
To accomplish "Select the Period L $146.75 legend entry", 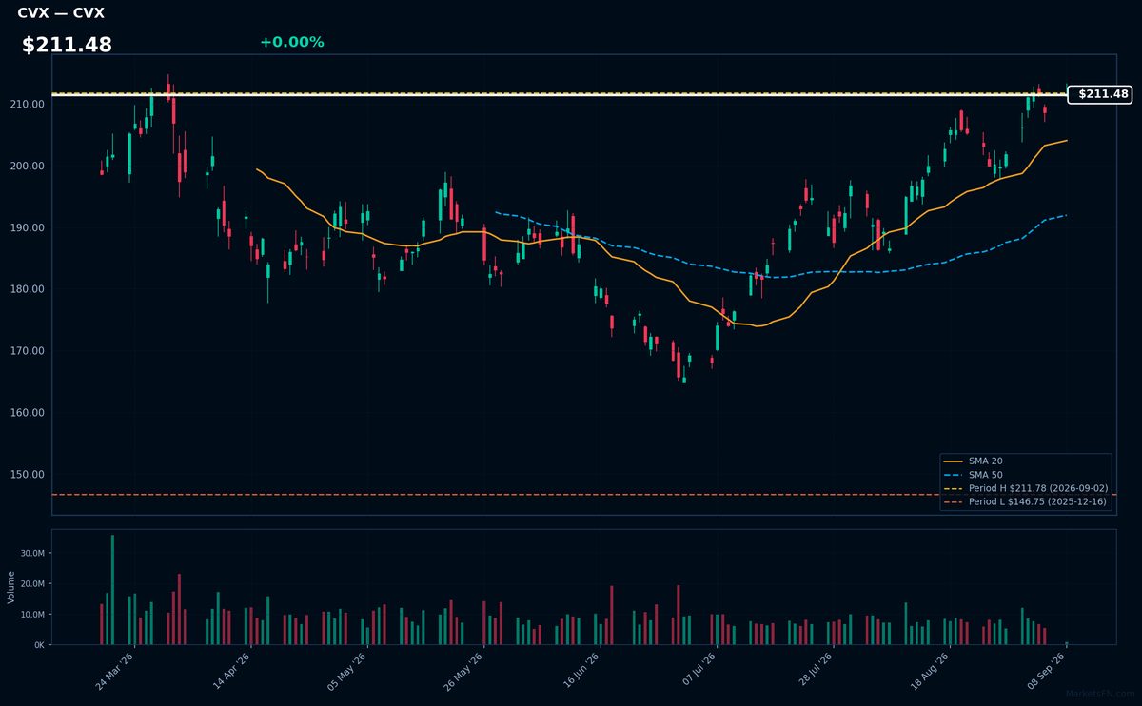I will click(1026, 501).
